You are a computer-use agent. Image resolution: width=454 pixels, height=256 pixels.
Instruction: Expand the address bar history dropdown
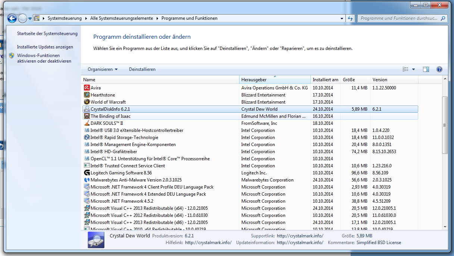click(342, 18)
